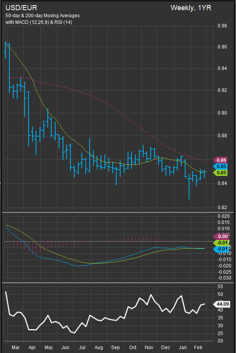This screenshot has height=353, width=236.
Task: Select the magenta 0.86 moving average price tag
Action: coord(221,160)
